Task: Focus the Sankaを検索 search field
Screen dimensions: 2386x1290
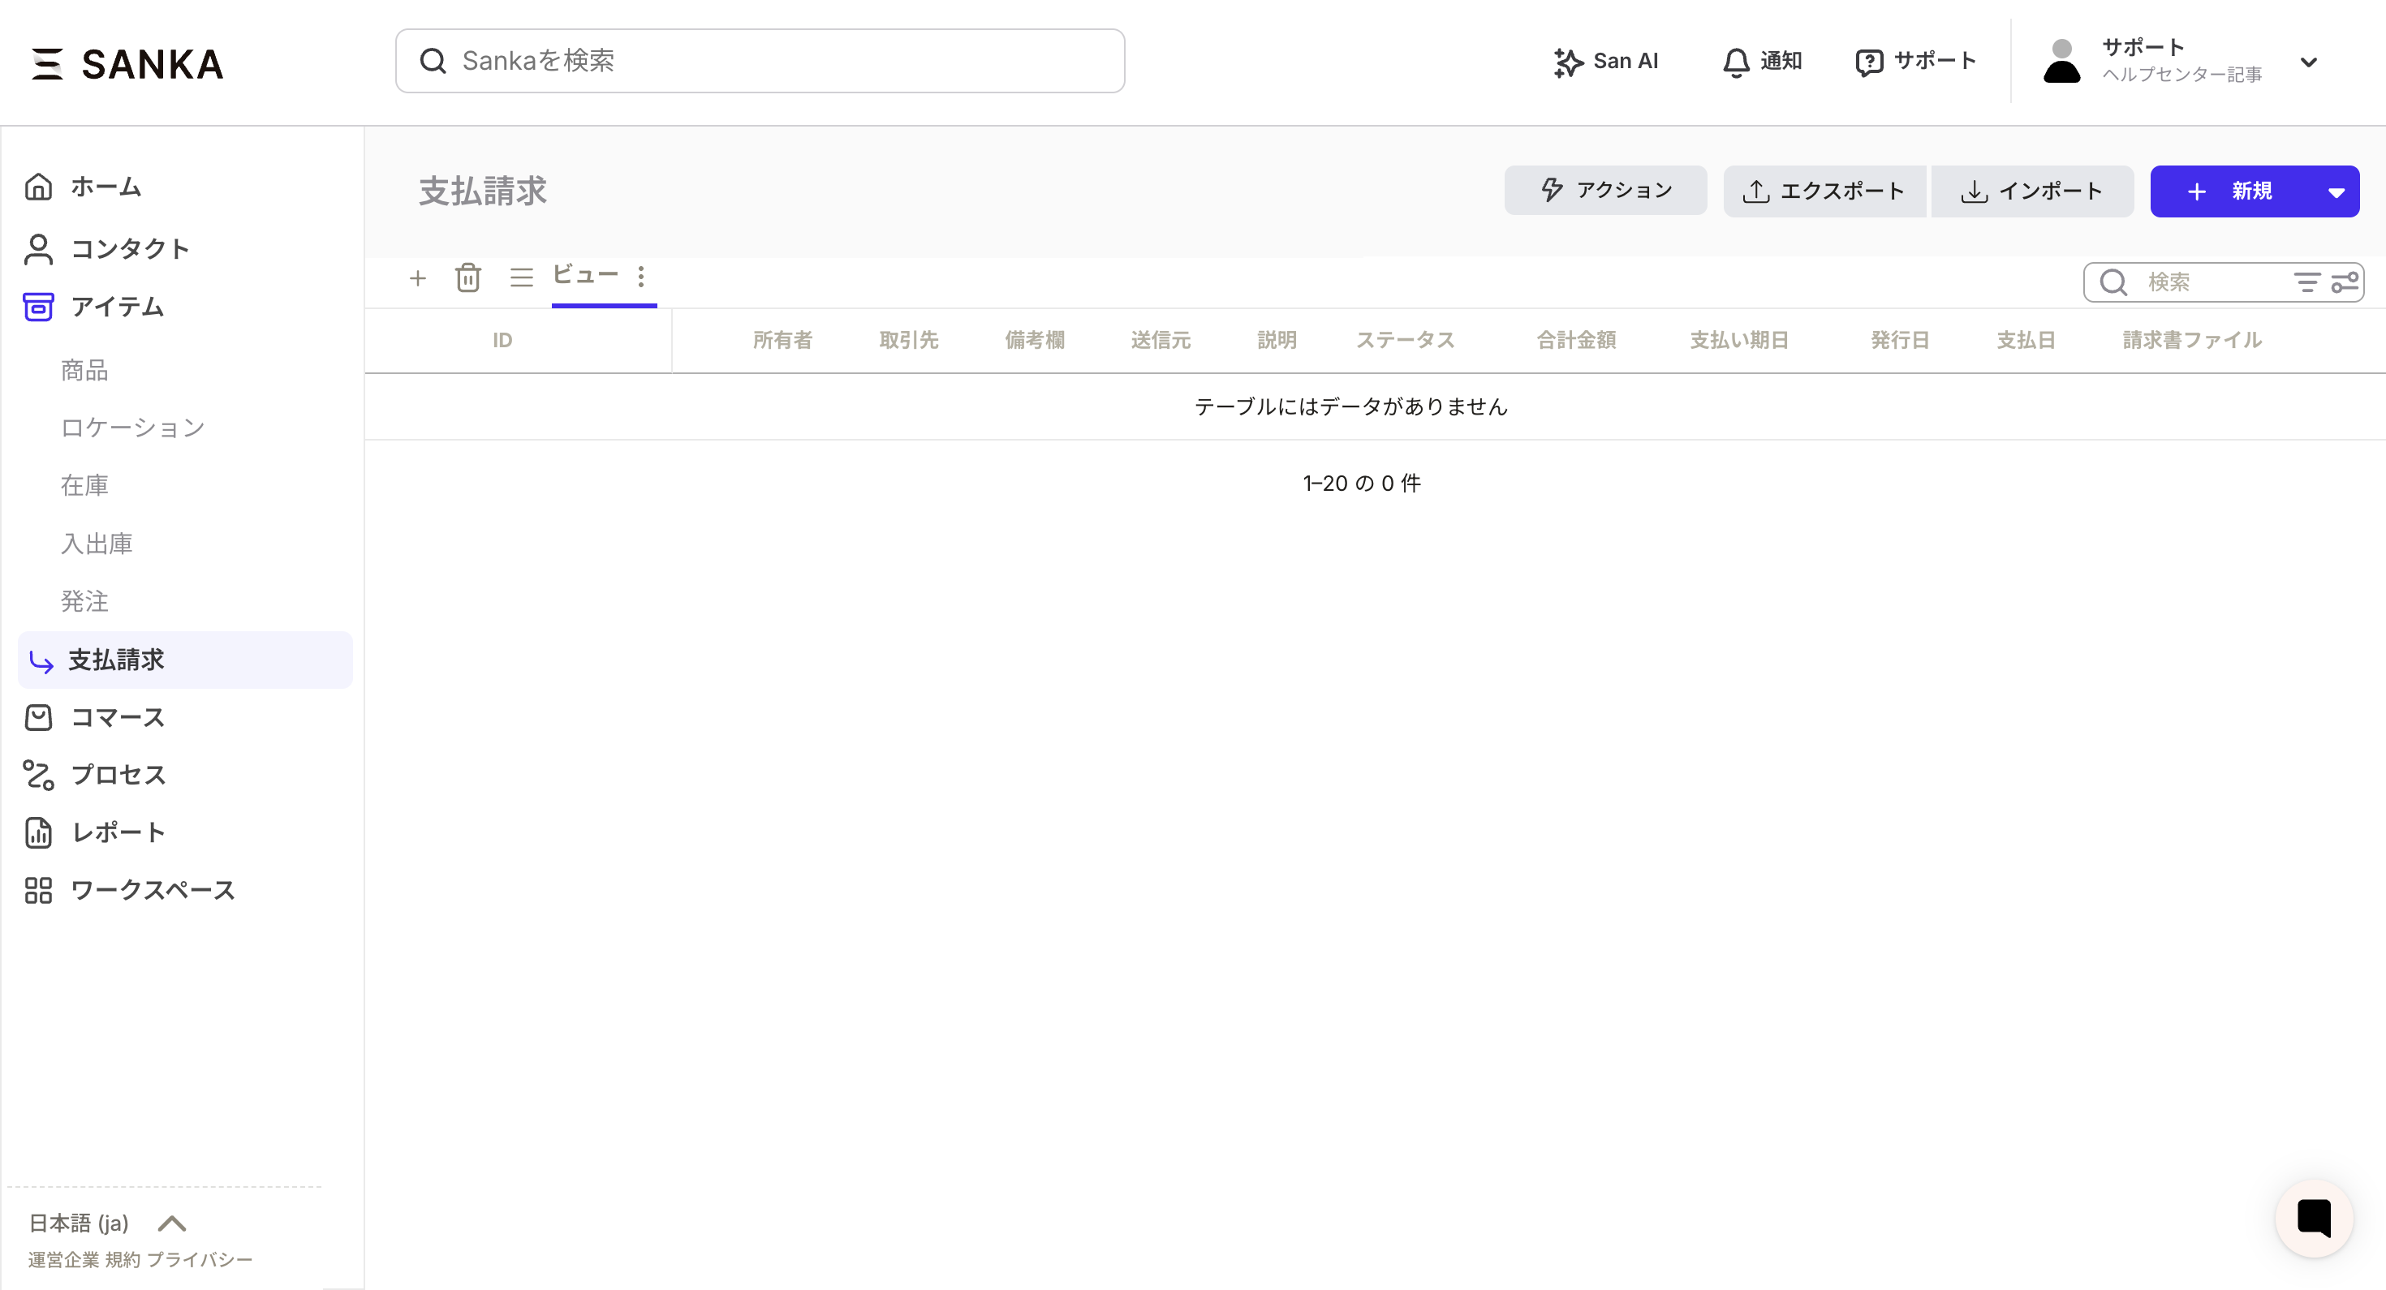Action: (x=760, y=61)
